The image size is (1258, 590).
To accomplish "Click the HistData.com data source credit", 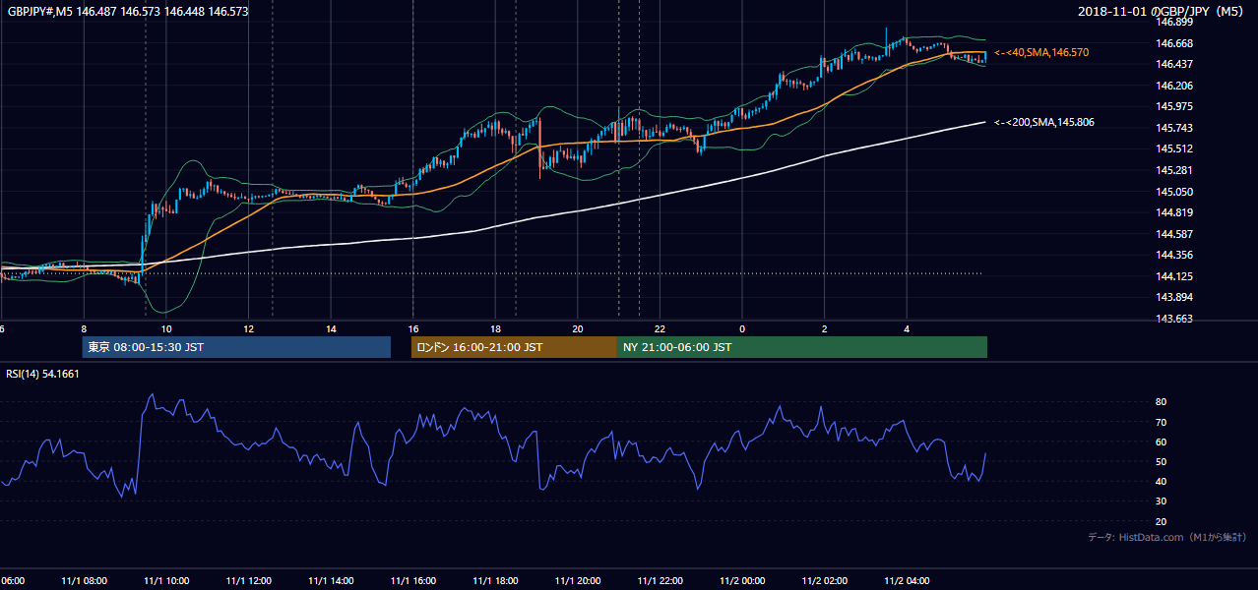I will point(1167,537).
